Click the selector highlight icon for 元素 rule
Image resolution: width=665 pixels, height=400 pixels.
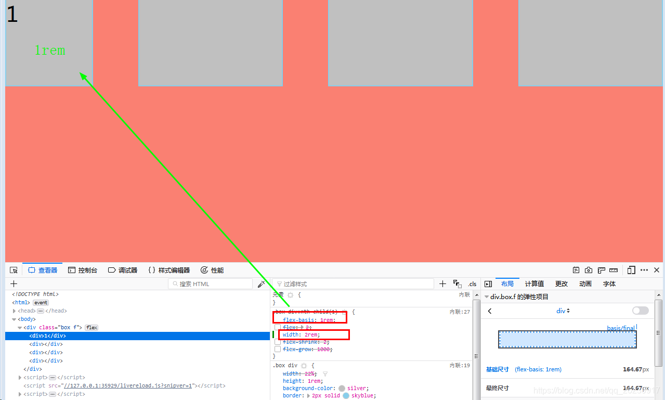pos(291,295)
